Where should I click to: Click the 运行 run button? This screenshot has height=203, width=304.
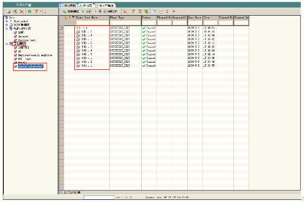(87, 11)
